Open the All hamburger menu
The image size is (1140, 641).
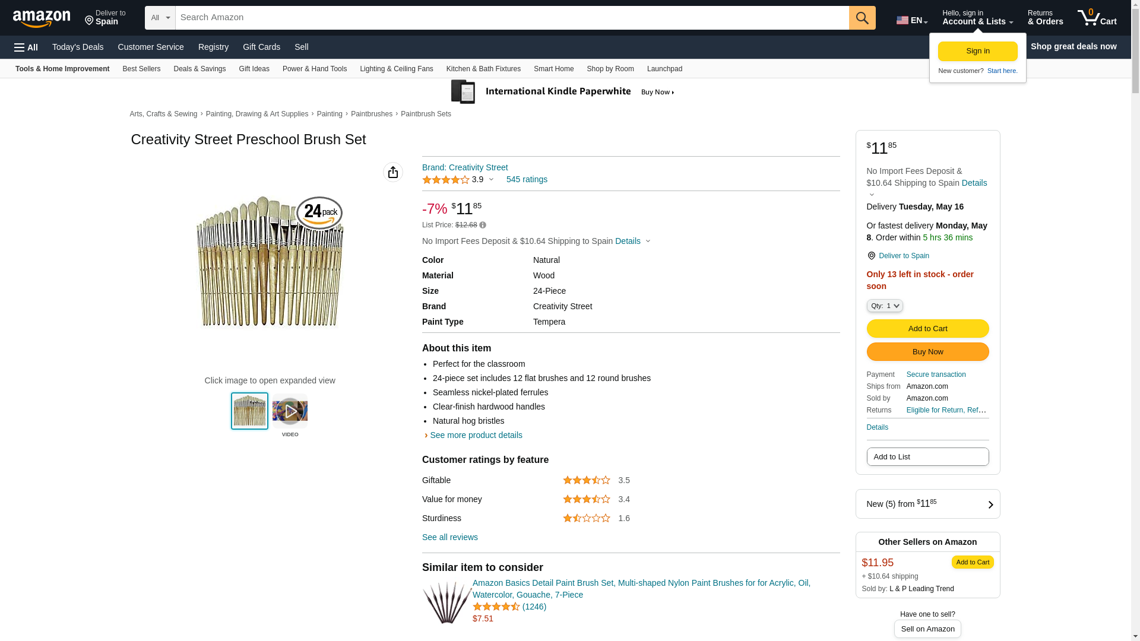26,47
